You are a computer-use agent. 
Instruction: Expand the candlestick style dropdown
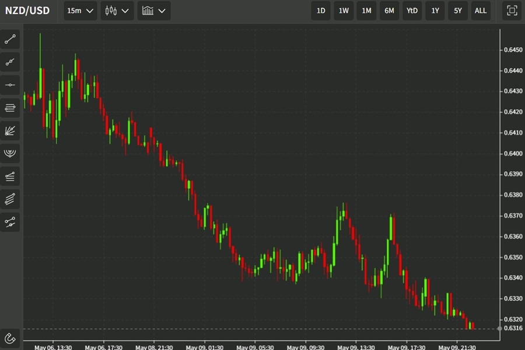[x=117, y=11]
